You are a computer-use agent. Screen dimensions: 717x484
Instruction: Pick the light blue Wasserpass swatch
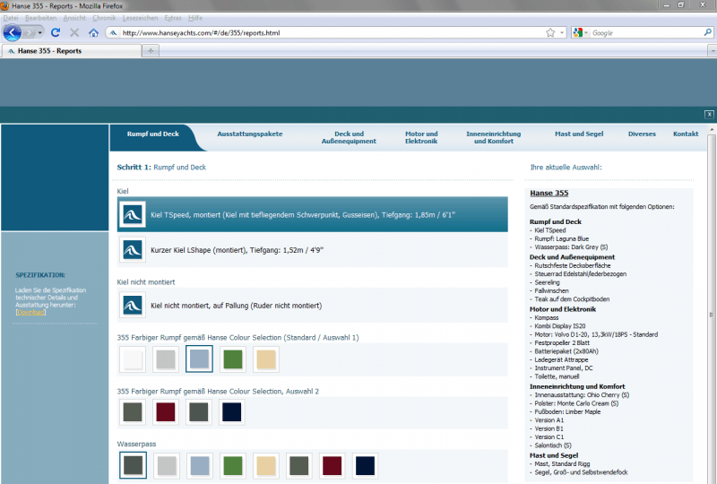(x=200, y=466)
